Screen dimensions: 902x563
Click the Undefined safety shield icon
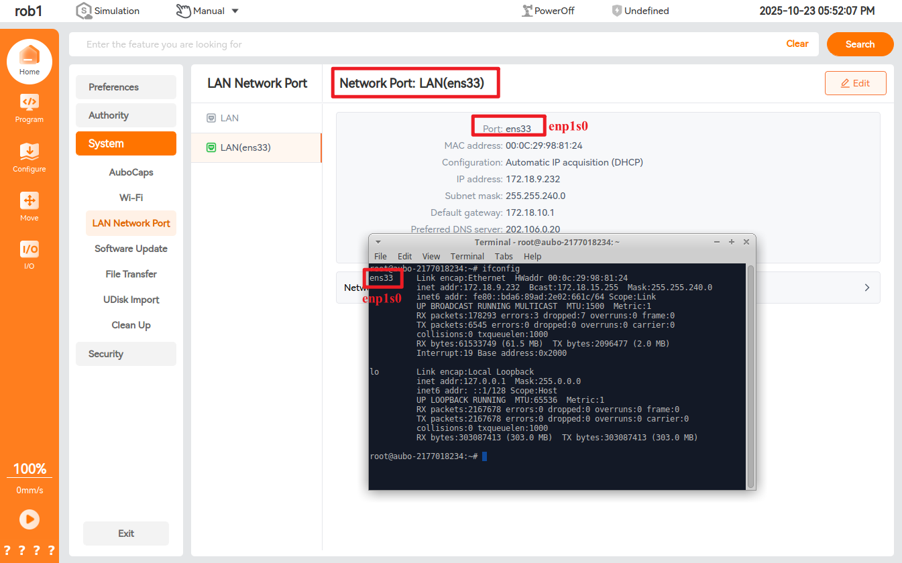coord(617,11)
